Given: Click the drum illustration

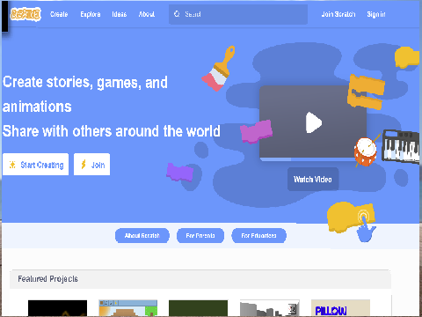Looking at the screenshot, I should [366, 151].
